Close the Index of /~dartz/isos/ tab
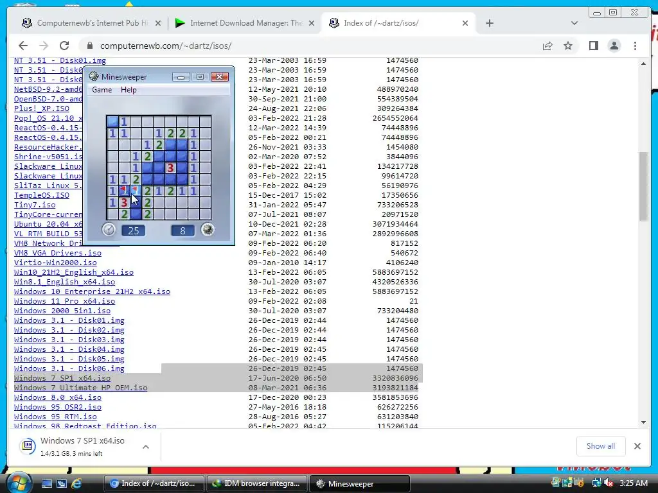This screenshot has height=493, width=658. [465, 24]
